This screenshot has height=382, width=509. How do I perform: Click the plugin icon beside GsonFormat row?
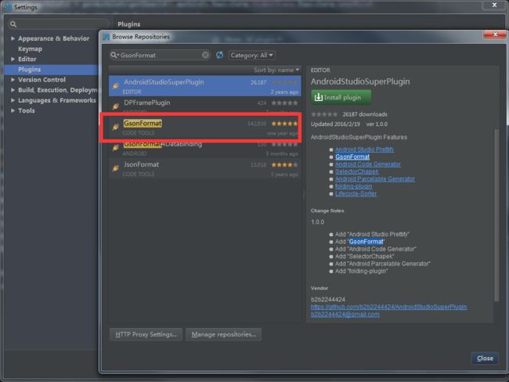tap(116, 127)
